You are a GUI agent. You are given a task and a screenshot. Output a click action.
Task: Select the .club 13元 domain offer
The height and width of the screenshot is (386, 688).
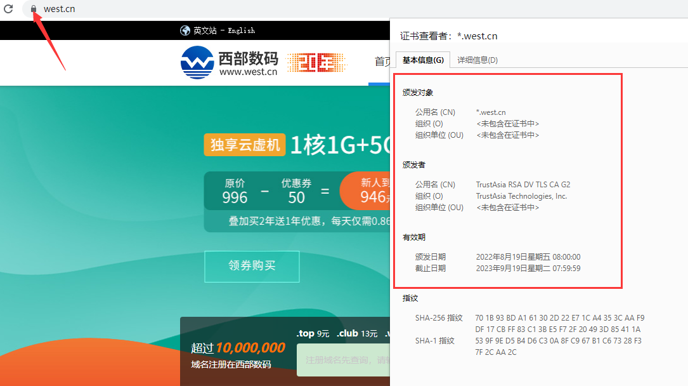pyautogui.click(x=357, y=333)
